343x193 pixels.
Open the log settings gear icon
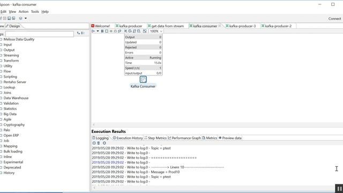point(105,143)
